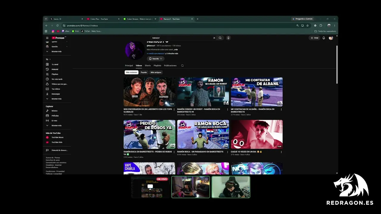The width and height of the screenshot is (381, 214).
Task: Click Pregunta a Gemini button
Action: pyautogui.click(x=302, y=19)
